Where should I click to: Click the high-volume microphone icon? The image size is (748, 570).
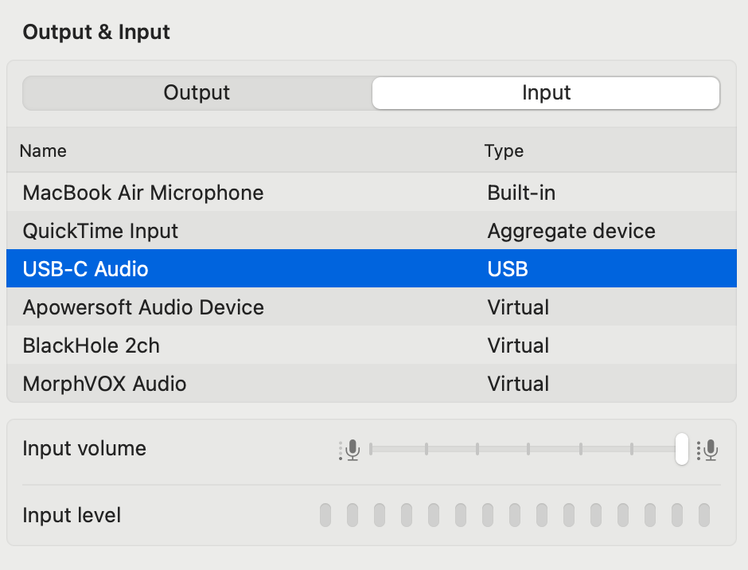point(707,450)
